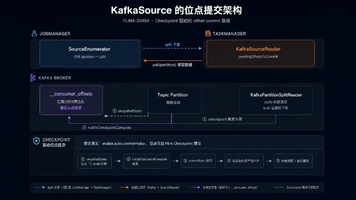Viewport: 356px width, 200px height.
Task: Click the "已提交的消费位点" text
Action: [x=71, y=102]
